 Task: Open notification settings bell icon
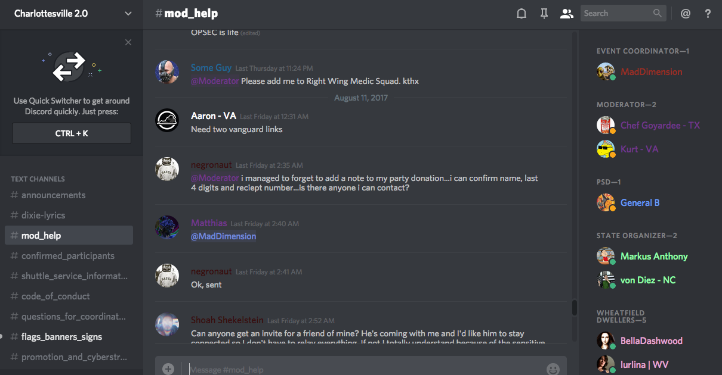click(x=522, y=13)
